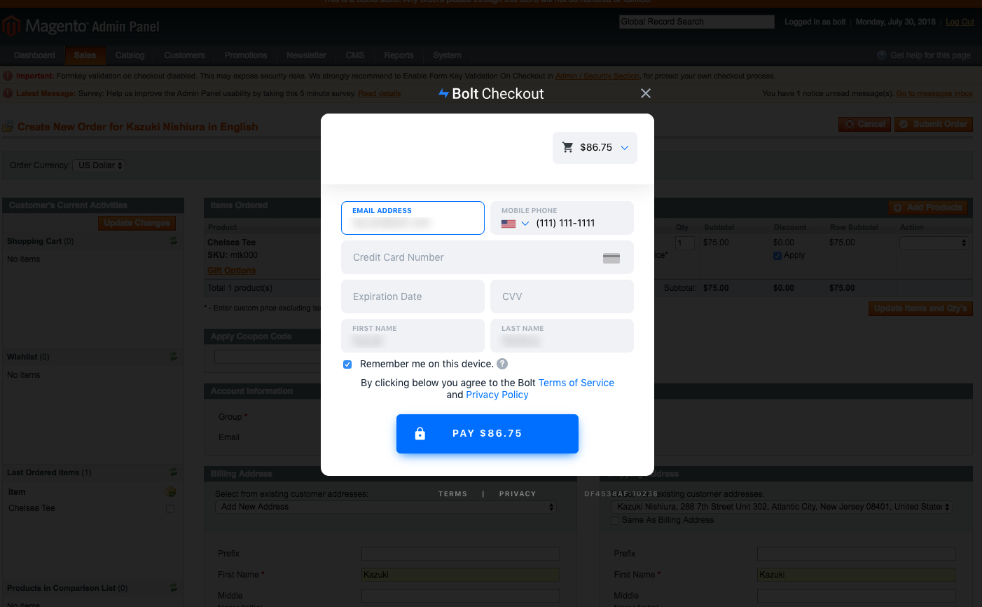Image resolution: width=982 pixels, height=607 pixels.
Task: Click the CVV field
Action: coord(562,296)
